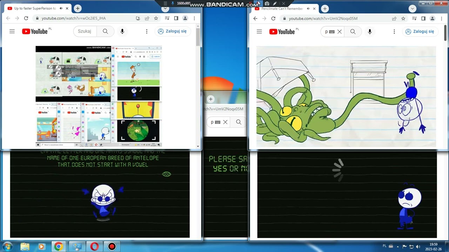Open Bandicam recorder from the taskbar
This screenshot has height=252, width=449.
(x=112, y=246)
